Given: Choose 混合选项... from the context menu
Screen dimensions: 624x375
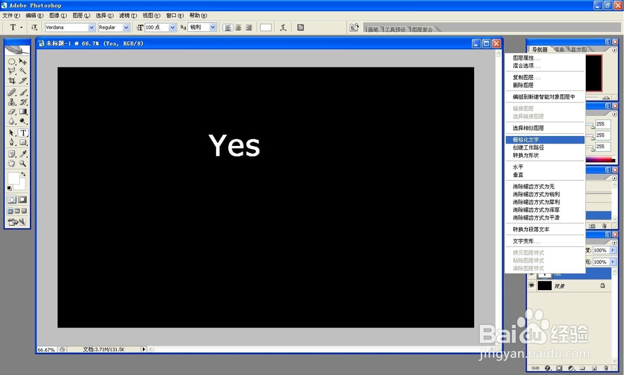Looking at the screenshot, I should coord(545,66).
